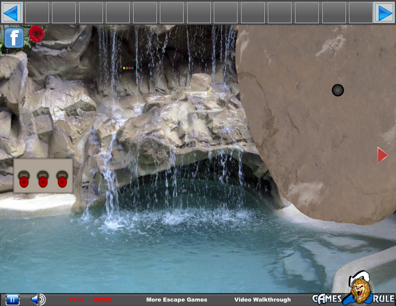Pick up the red flower
Image resolution: width=396 pixels, height=306 pixels.
37,34
